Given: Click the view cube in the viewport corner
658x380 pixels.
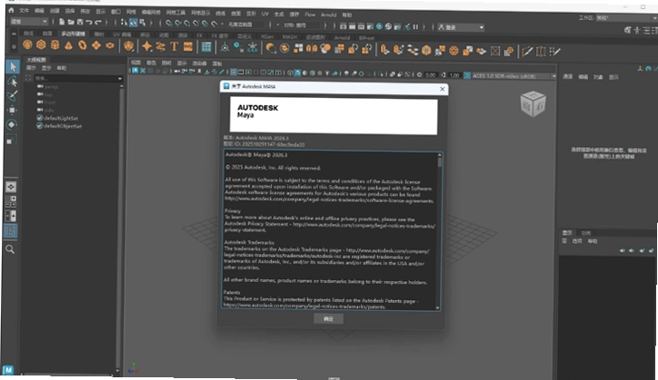Looking at the screenshot, I should (x=533, y=104).
